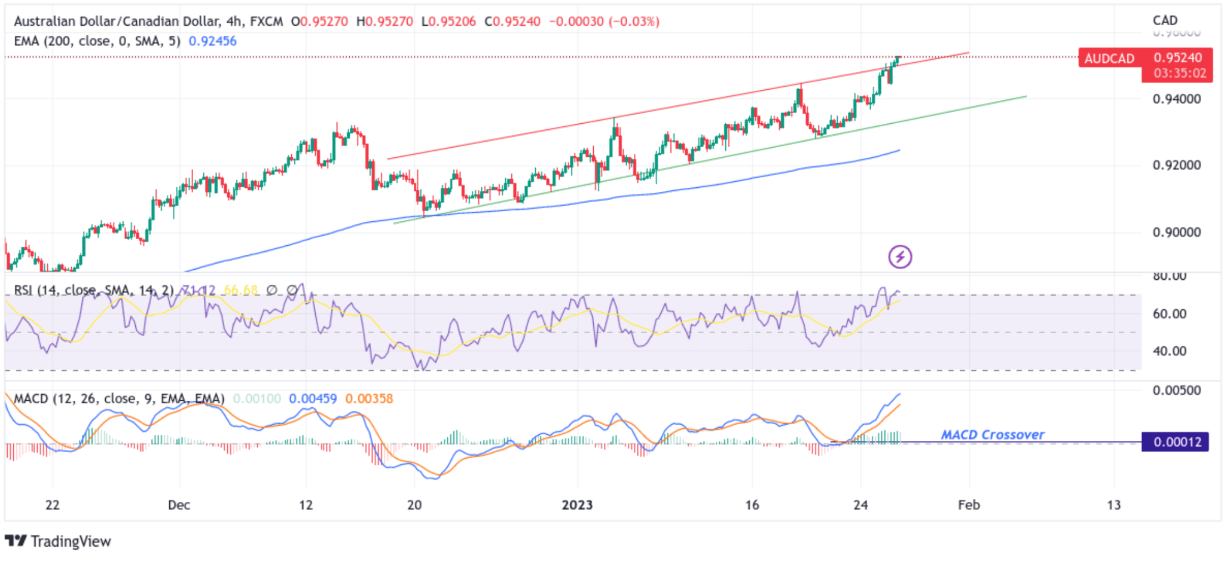1227x570 pixels.
Task: Click the RSI axis label 60.00
Action: tap(1170, 314)
